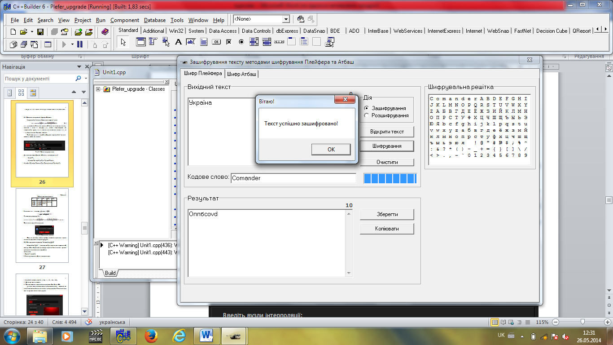This screenshot has height=345, width=613.
Task: Click the Зберегти button
Action: tap(387, 214)
